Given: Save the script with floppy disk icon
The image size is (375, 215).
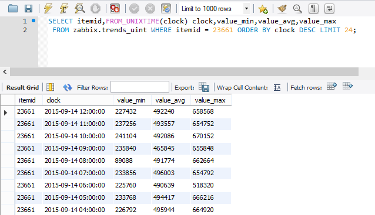Looking at the screenshot, I should [28, 9].
